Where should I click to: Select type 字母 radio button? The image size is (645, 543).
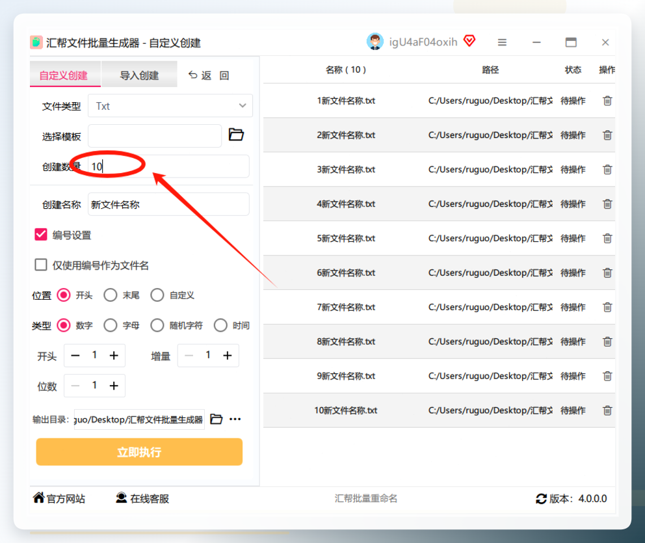point(111,325)
